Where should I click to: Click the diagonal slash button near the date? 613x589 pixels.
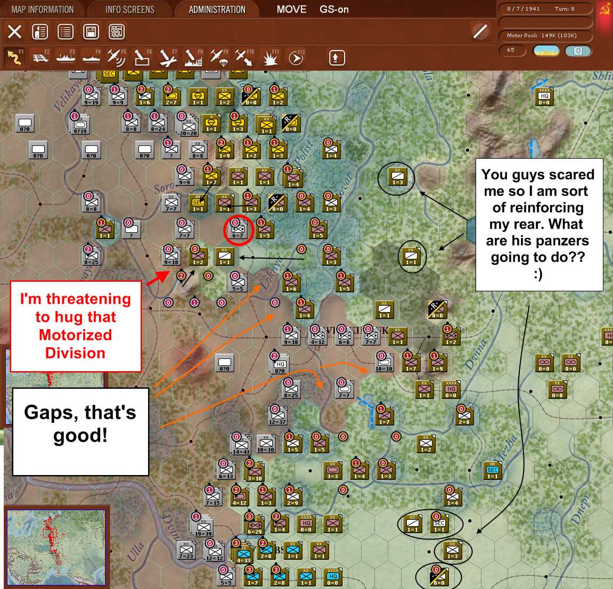[480, 31]
